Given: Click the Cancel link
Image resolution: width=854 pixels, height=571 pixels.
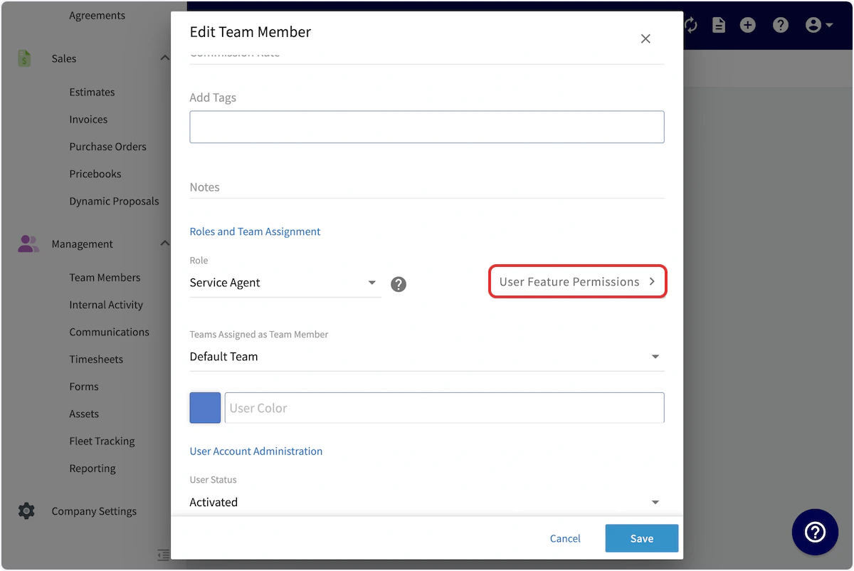Looking at the screenshot, I should pos(565,538).
